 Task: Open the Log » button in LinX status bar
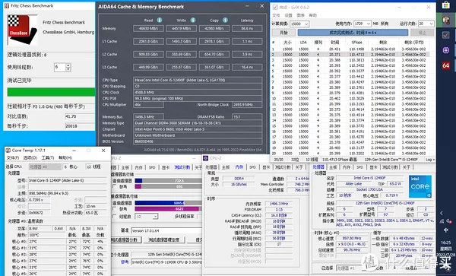pos(430,160)
